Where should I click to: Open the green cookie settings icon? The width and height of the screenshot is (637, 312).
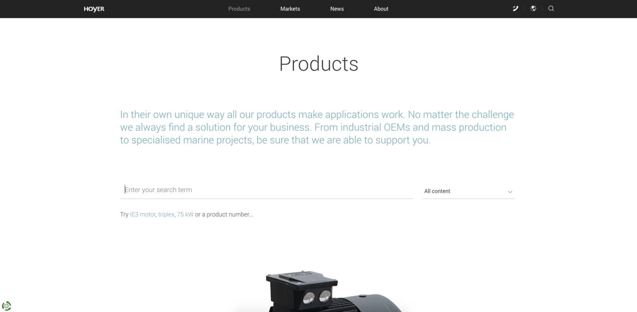coord(6,306)
